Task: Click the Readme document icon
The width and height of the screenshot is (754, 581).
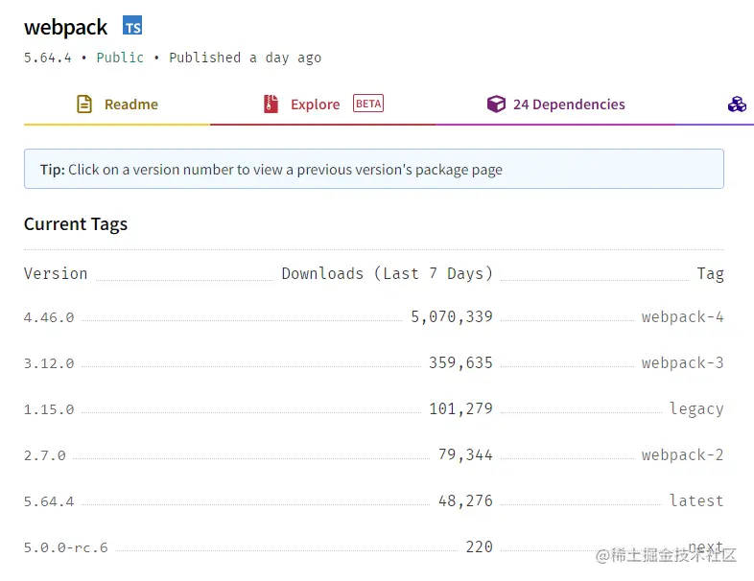Action: 84,104
